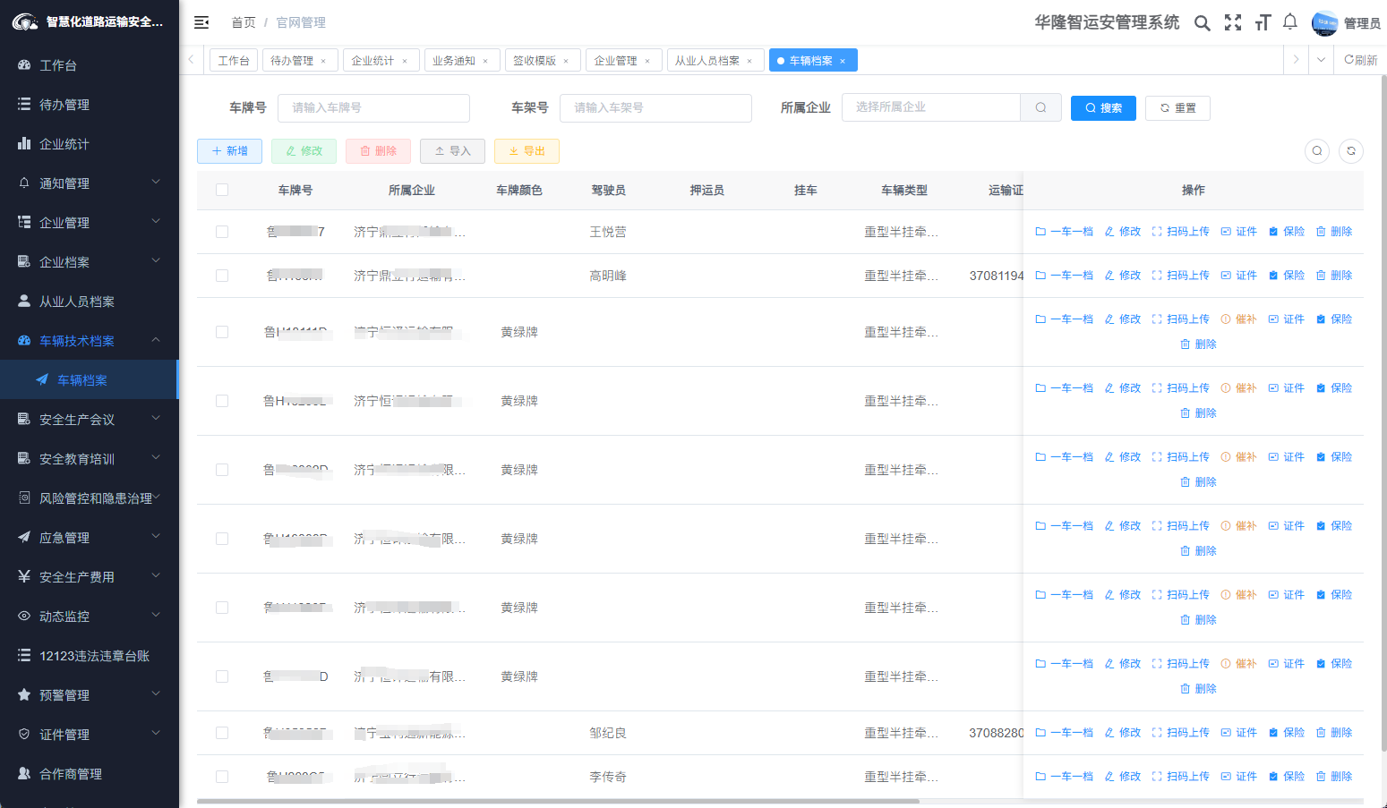This screenshot has height=808, width=1387.
Task: Click the 企业统计 bar chart sidebar icon
Action: point(24,143)
